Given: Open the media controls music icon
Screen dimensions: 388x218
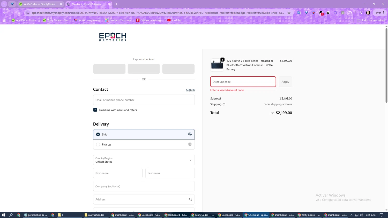Looking at the screenshot, I should [x=361, y=13].
